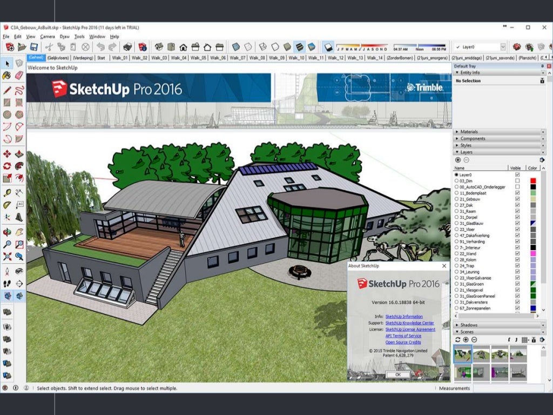Pick the Paint Bucket tool
This screenshot has height=415, width=553.
point(7,75)
